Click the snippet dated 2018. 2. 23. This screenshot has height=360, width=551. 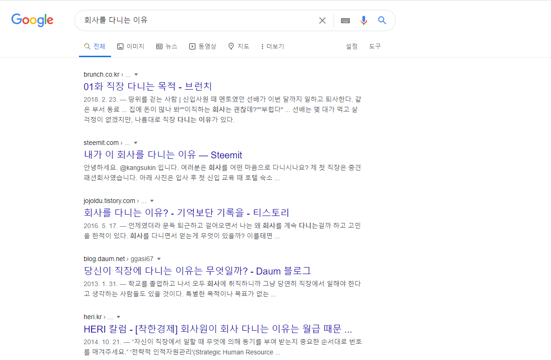222,110
